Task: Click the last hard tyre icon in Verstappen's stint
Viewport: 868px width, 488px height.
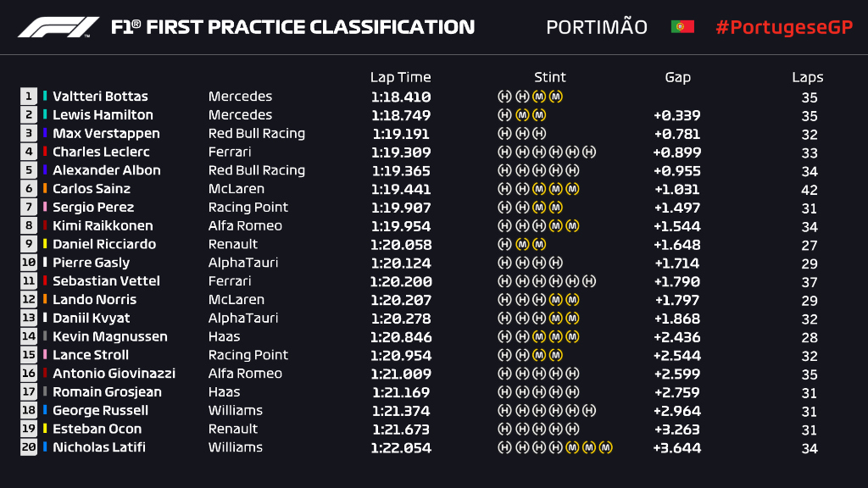Action: pyautogui.click(x=539, y=134)
